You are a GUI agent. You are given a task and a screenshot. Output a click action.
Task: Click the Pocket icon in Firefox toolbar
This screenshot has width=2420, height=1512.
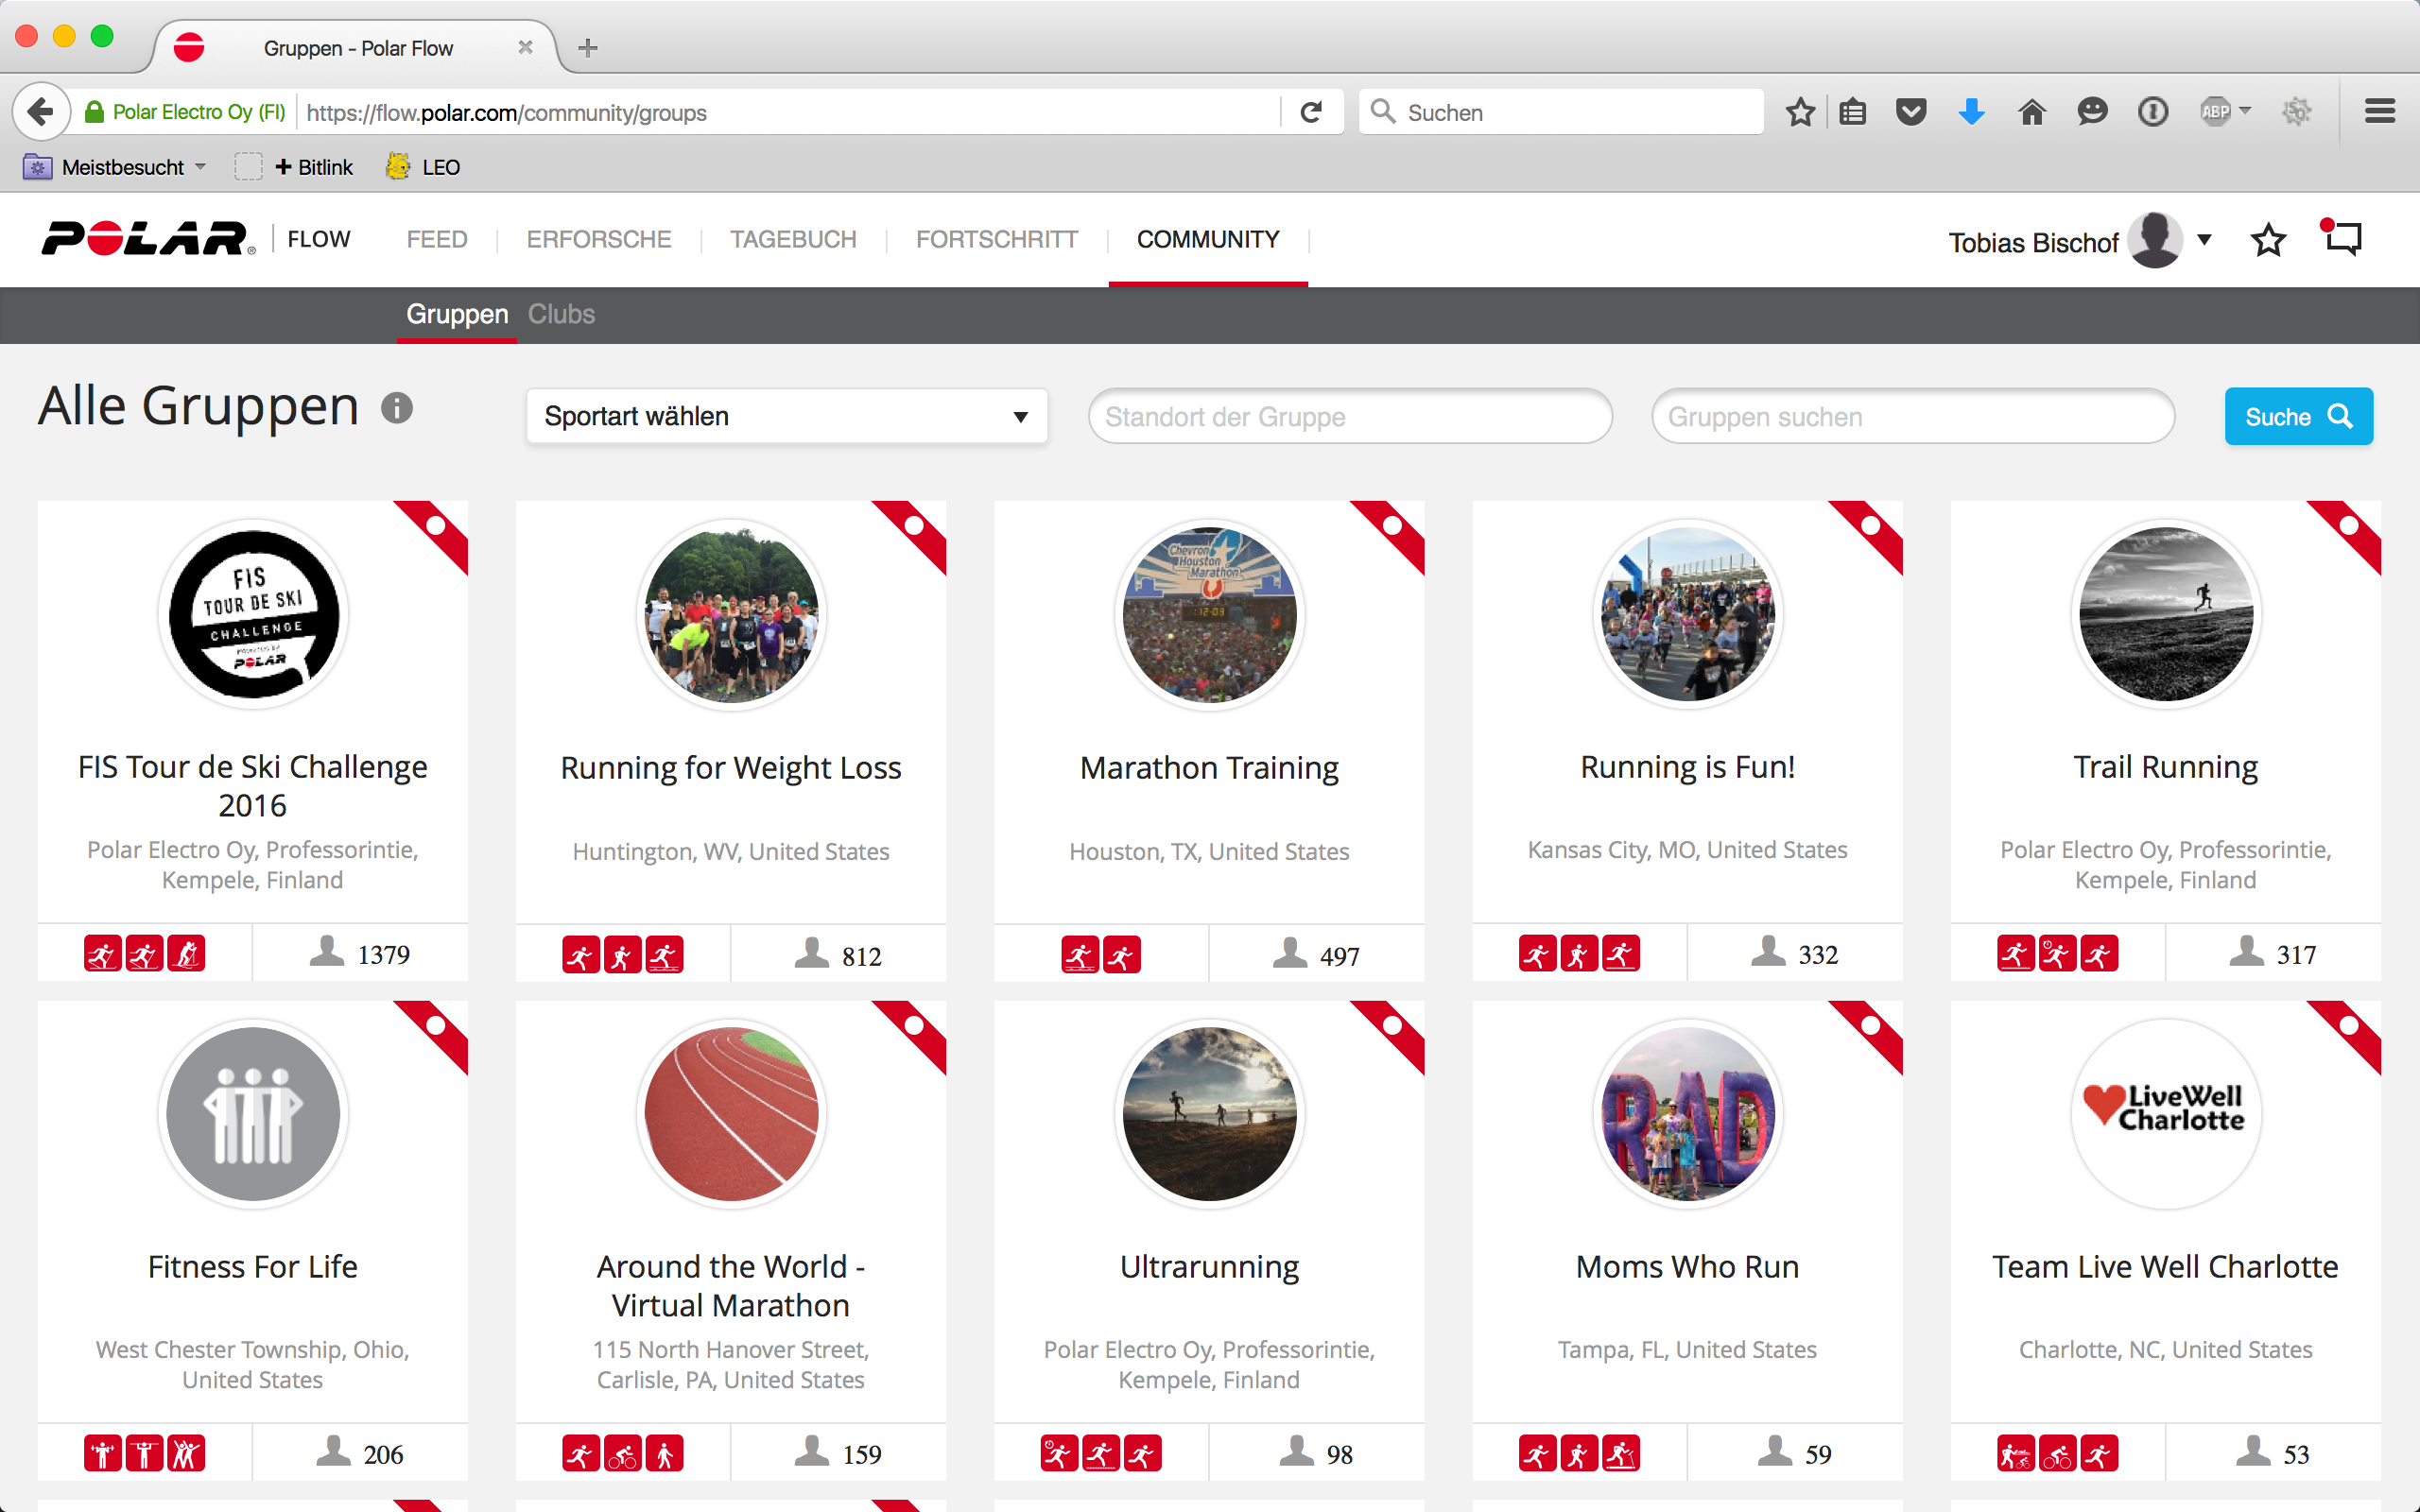pyautogui.click(x=1911, y=112)
